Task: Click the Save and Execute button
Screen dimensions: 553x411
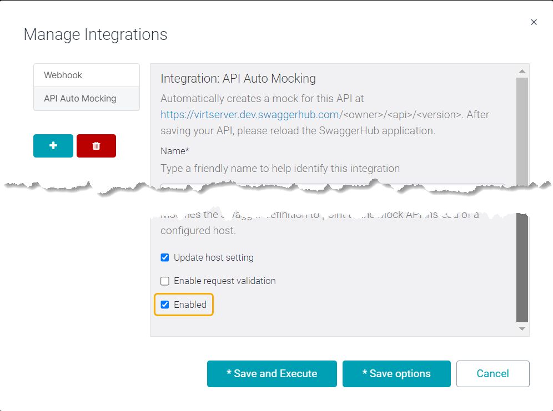Action: click(x=272, y=374)
